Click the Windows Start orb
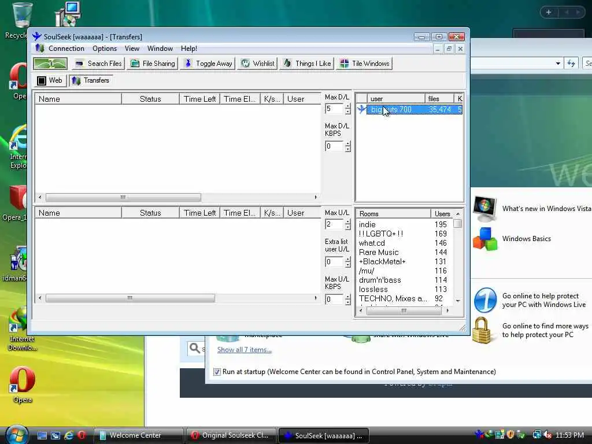 click(x=16, y=435)
